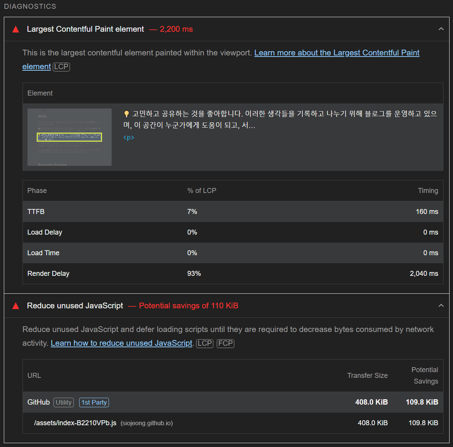Open Learn more about Largest Contentful Paint link
Screen dimensions: 453x447
pos(336,53)
